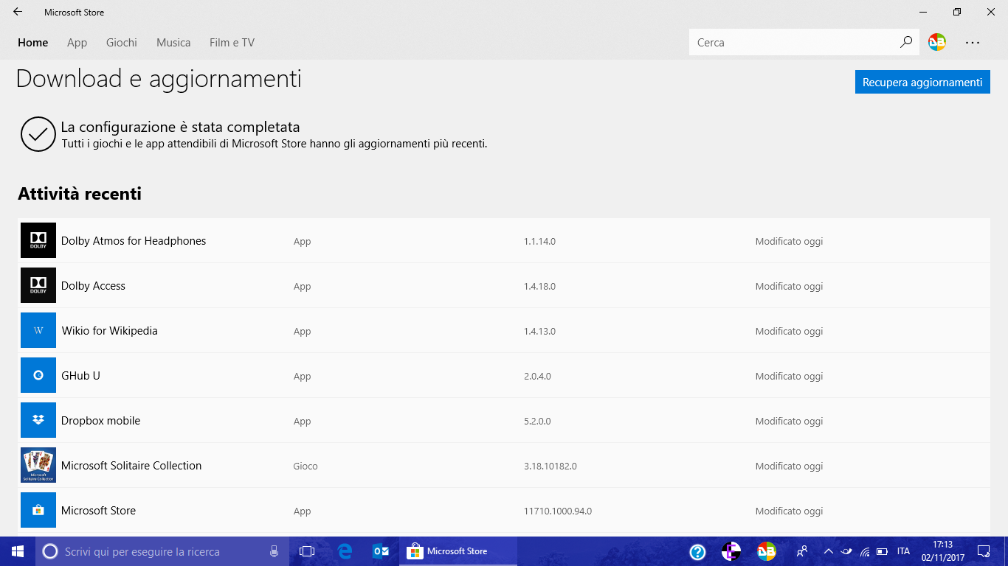Open Dolby Atmos for Headphones entry name

[x=134, y=241]
